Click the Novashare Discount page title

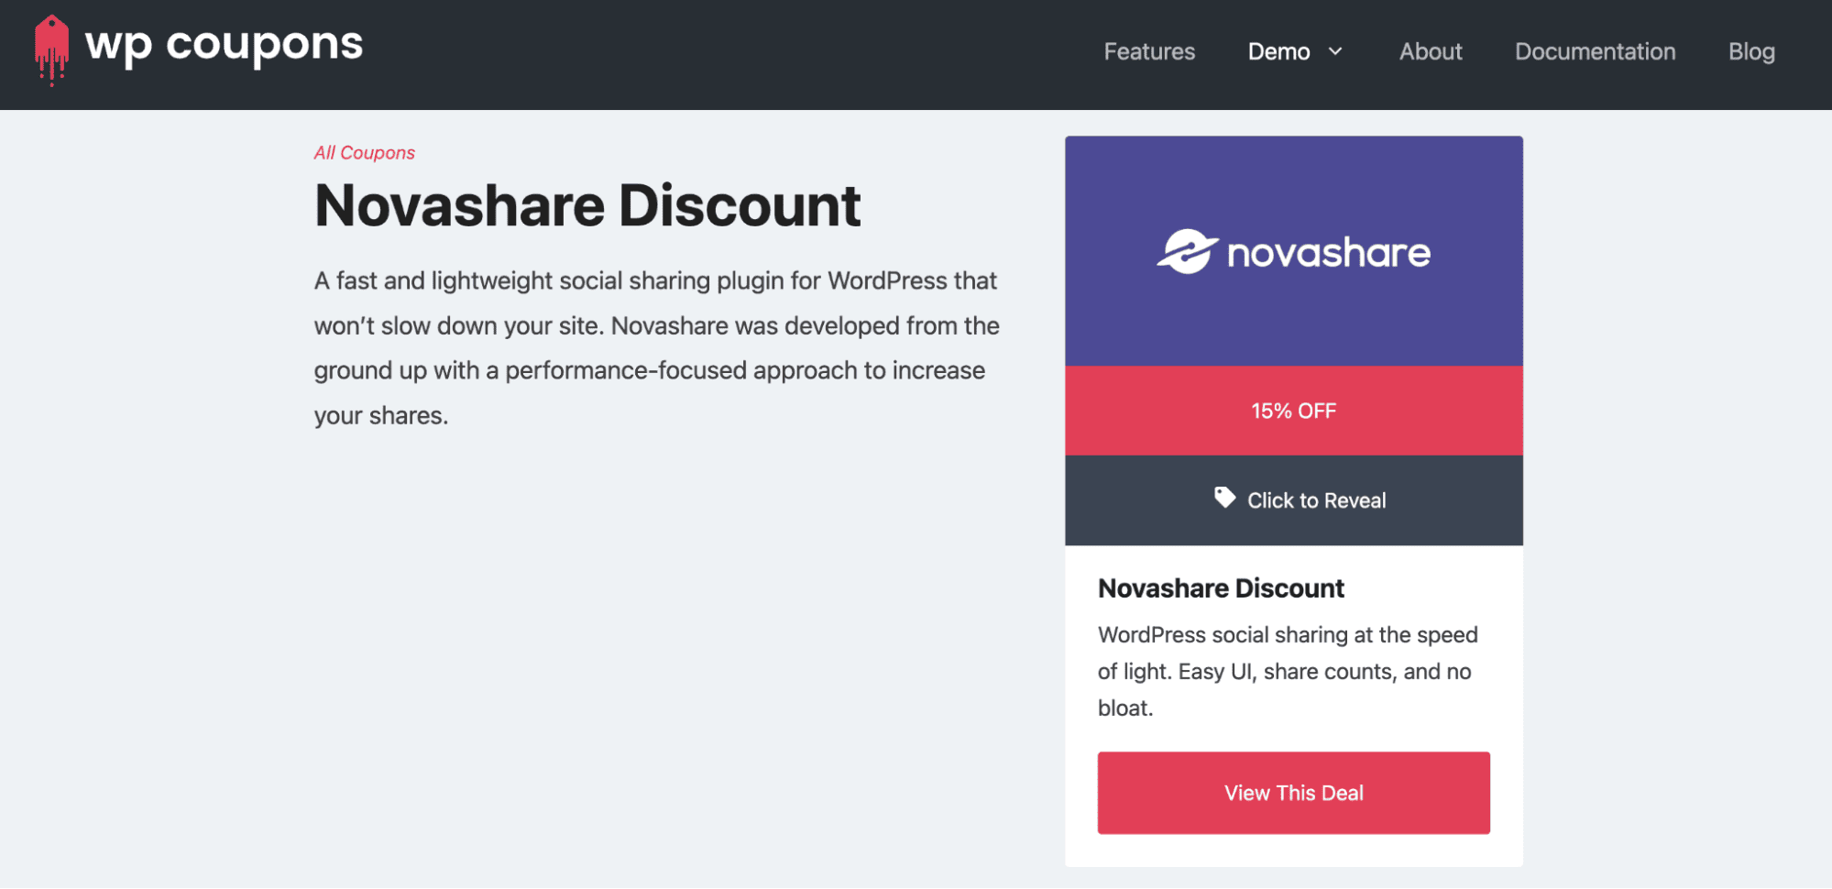click(x=587, y=205)
